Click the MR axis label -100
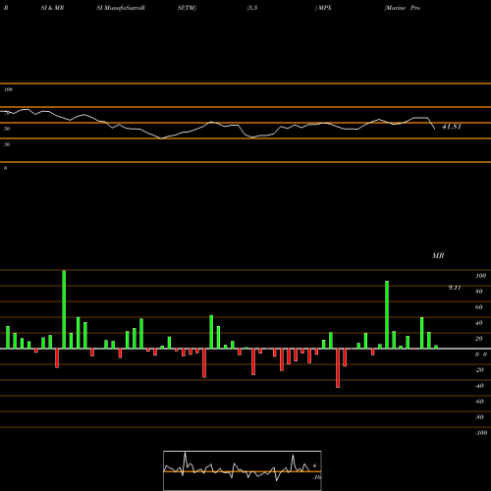 [x=481, y=433]
